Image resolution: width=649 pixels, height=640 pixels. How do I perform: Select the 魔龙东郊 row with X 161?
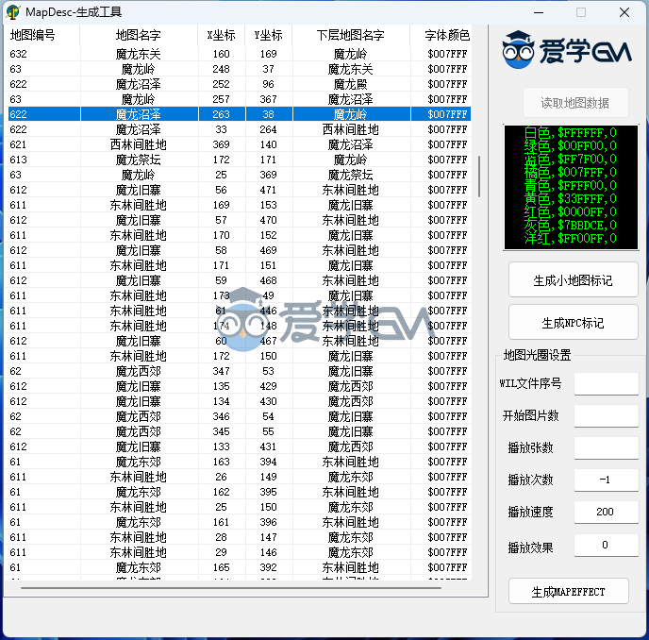point(240,522)
